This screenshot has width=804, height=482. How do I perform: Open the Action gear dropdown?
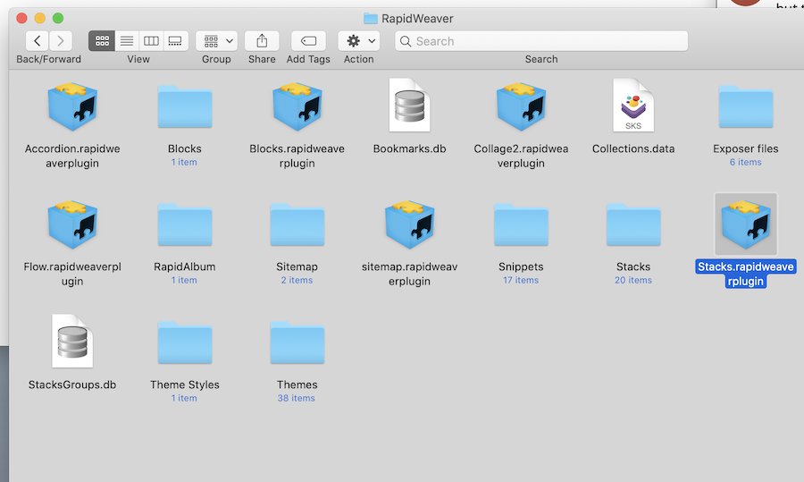tap(359, 41)
